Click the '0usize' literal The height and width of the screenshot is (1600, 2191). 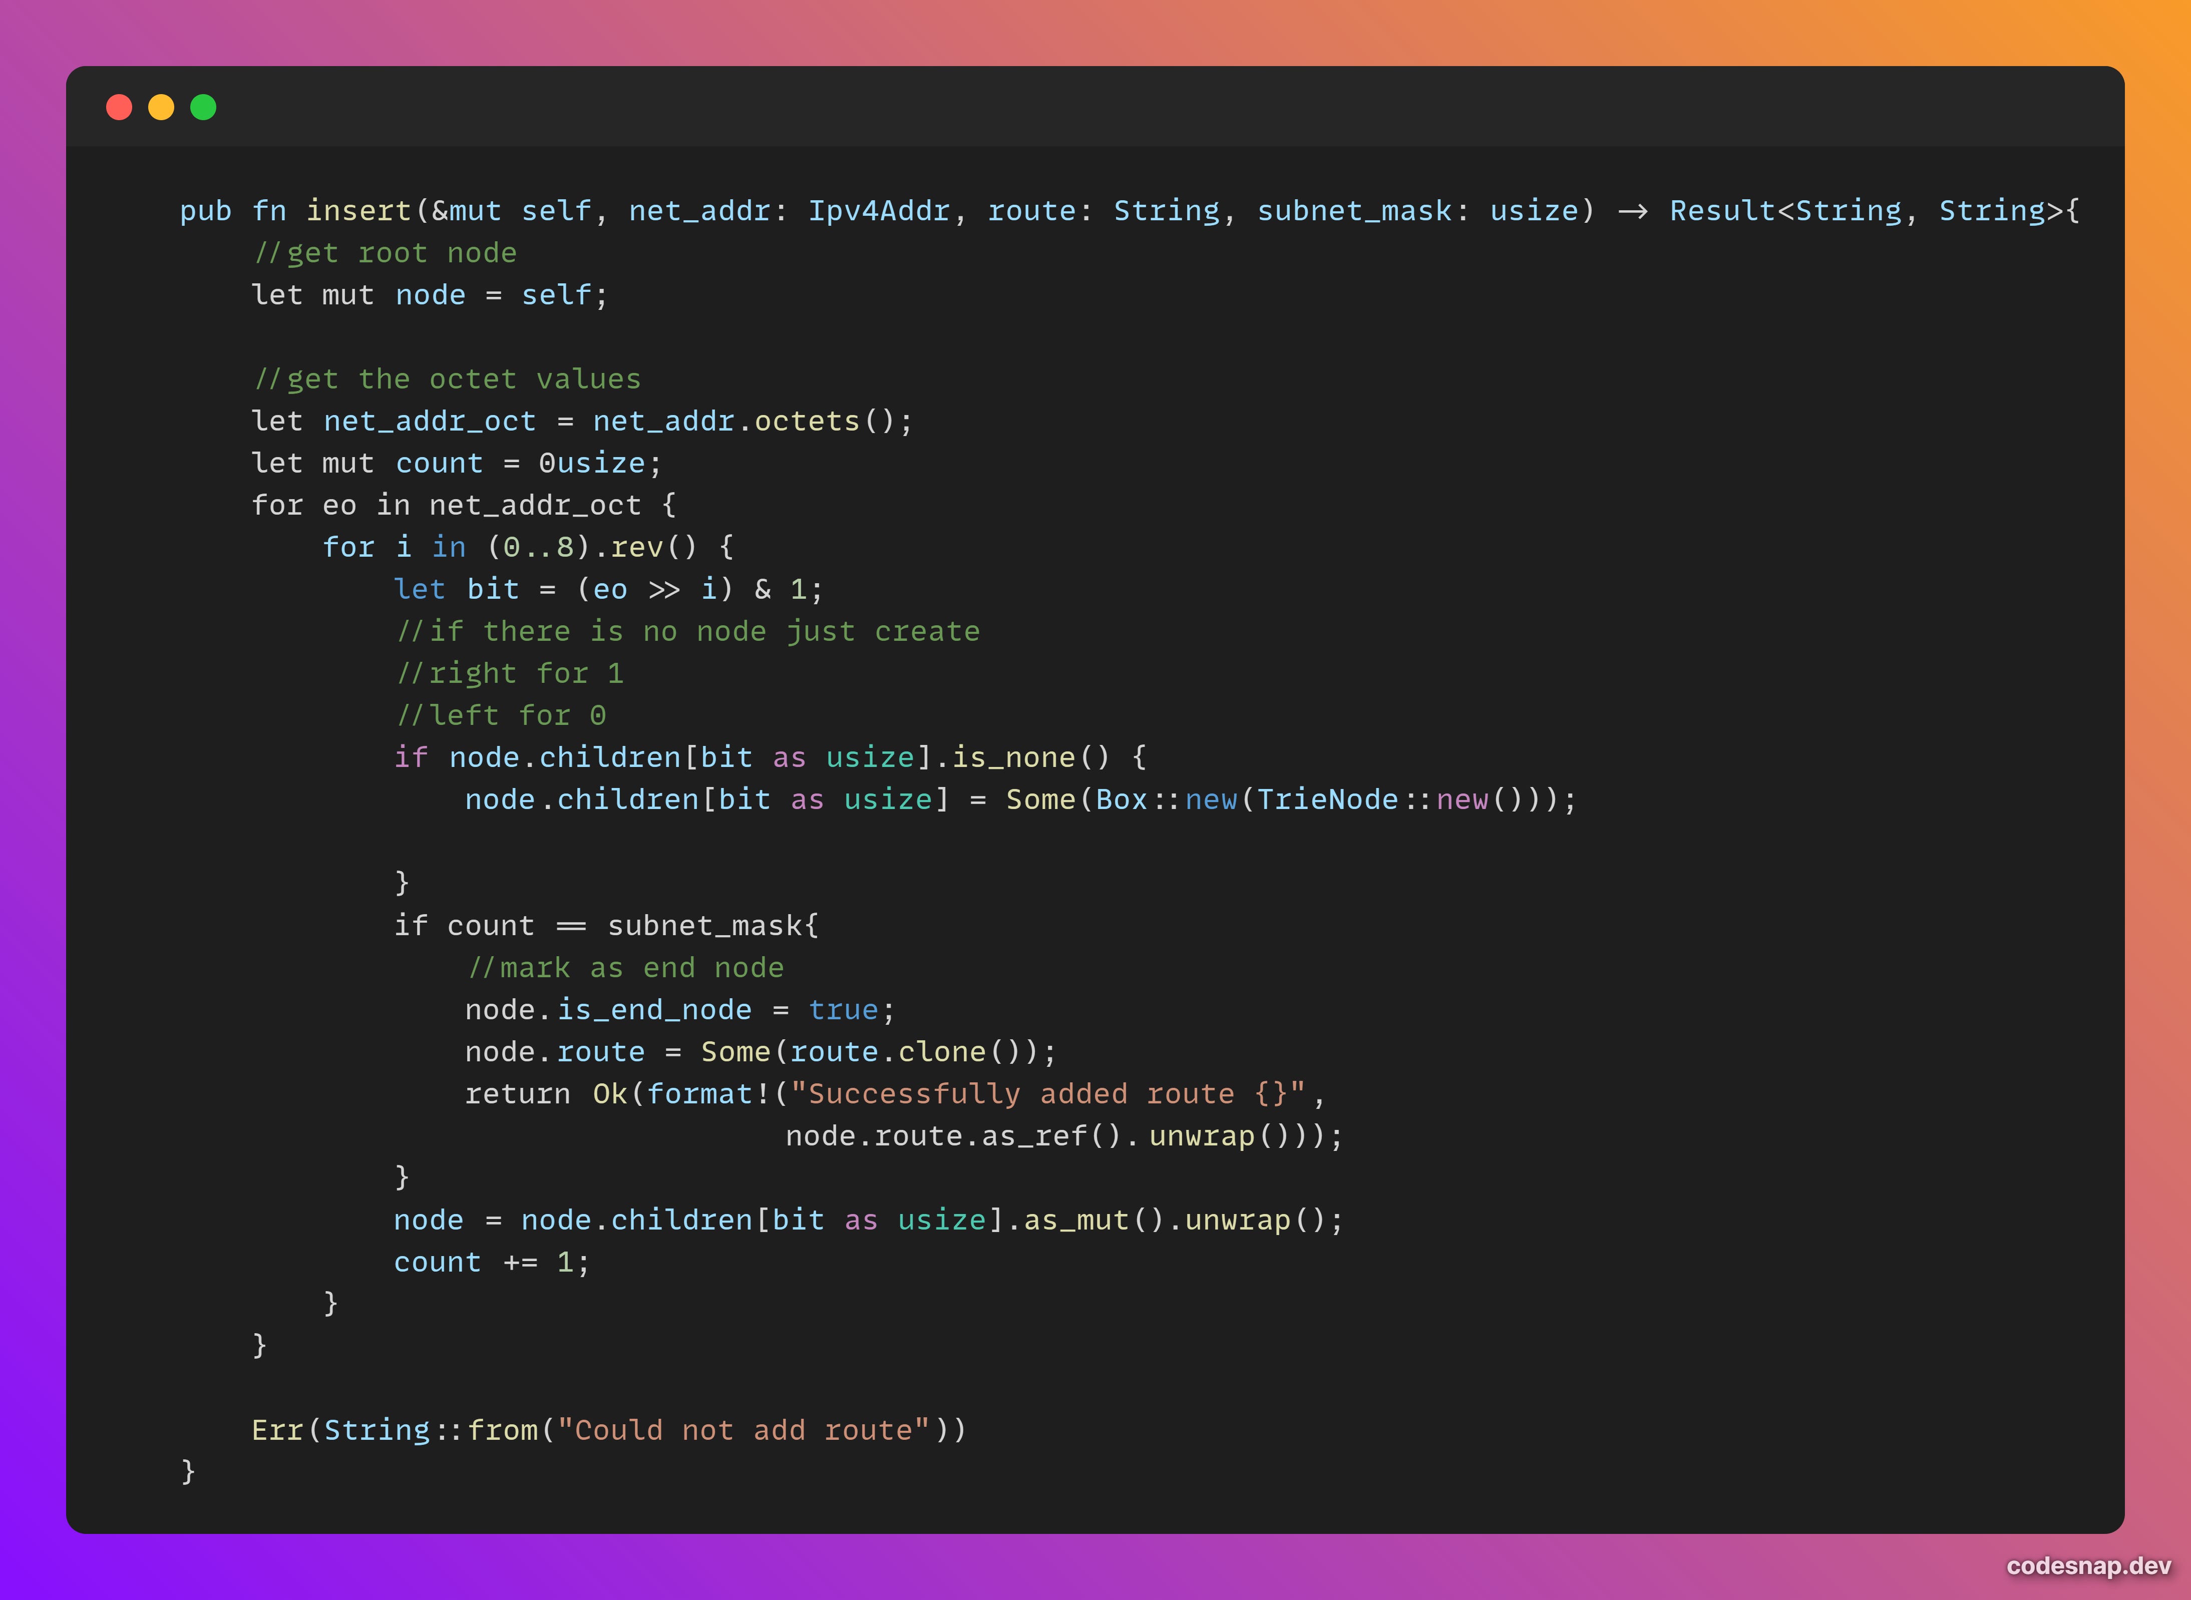point(592,463)
